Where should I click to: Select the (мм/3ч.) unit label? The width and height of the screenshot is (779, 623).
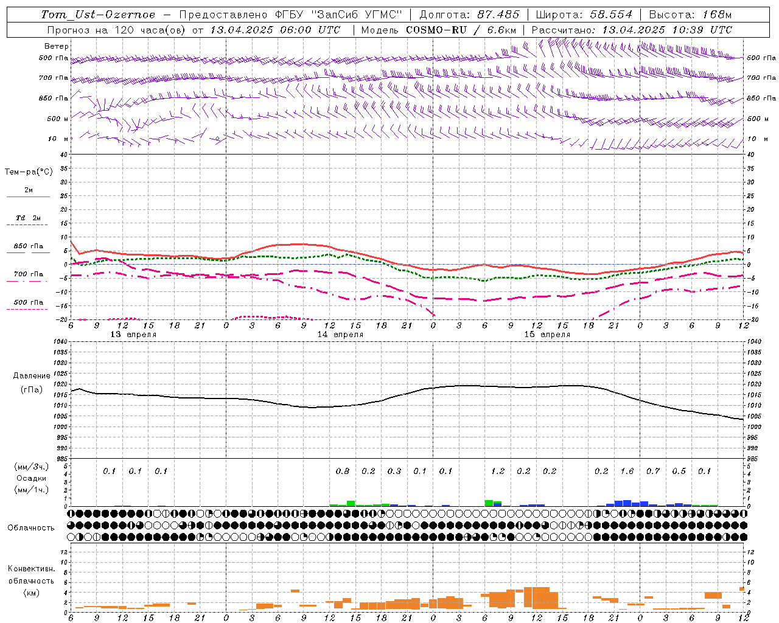pos(32,467)
